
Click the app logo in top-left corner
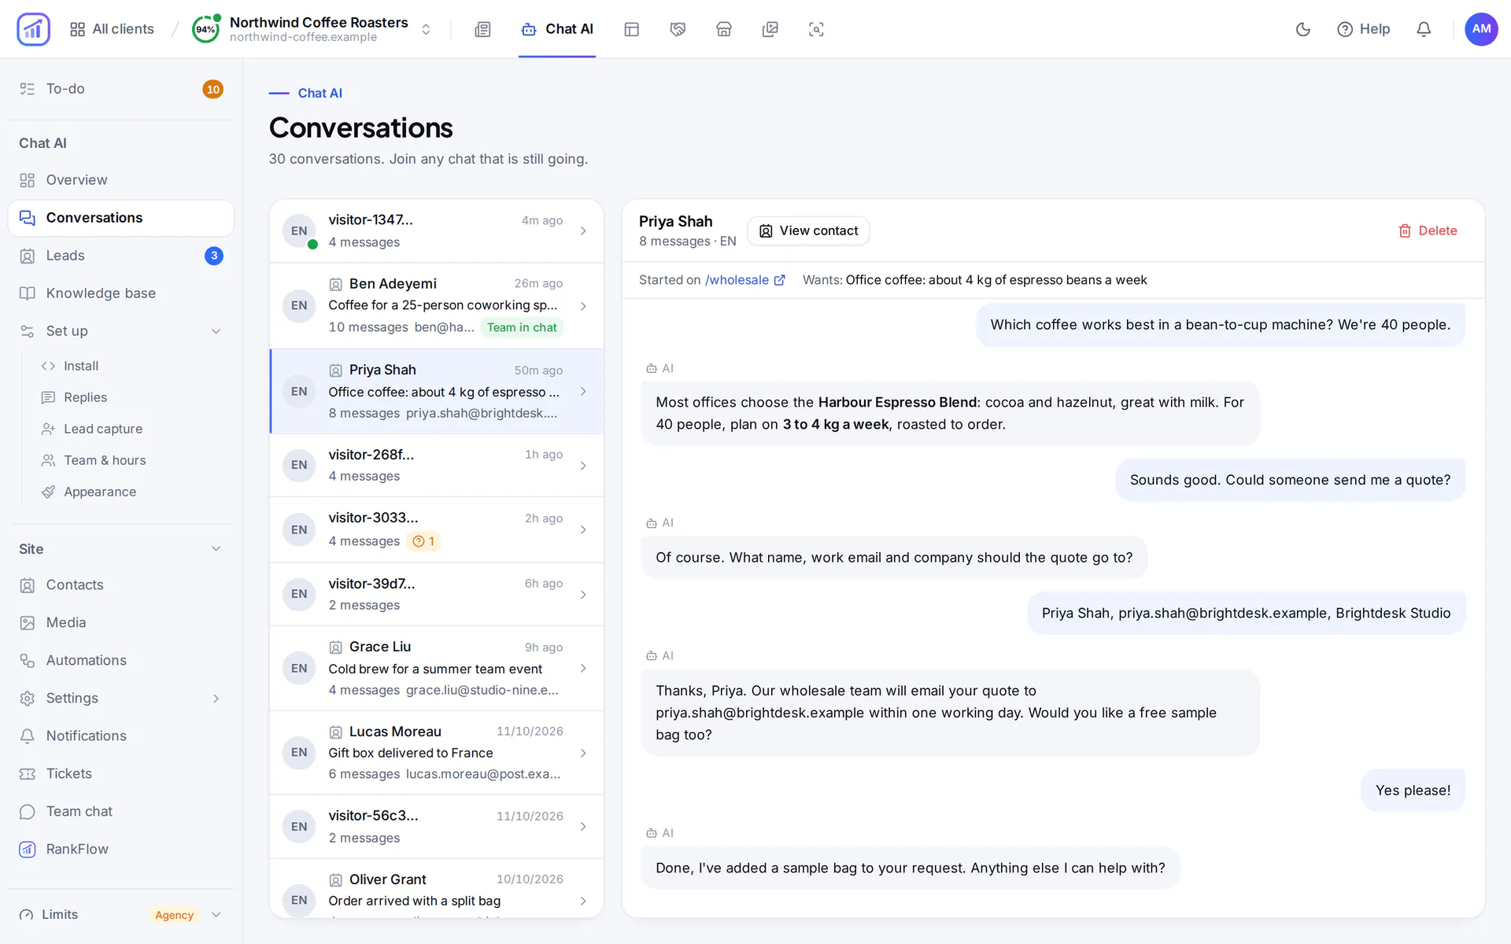33,29
